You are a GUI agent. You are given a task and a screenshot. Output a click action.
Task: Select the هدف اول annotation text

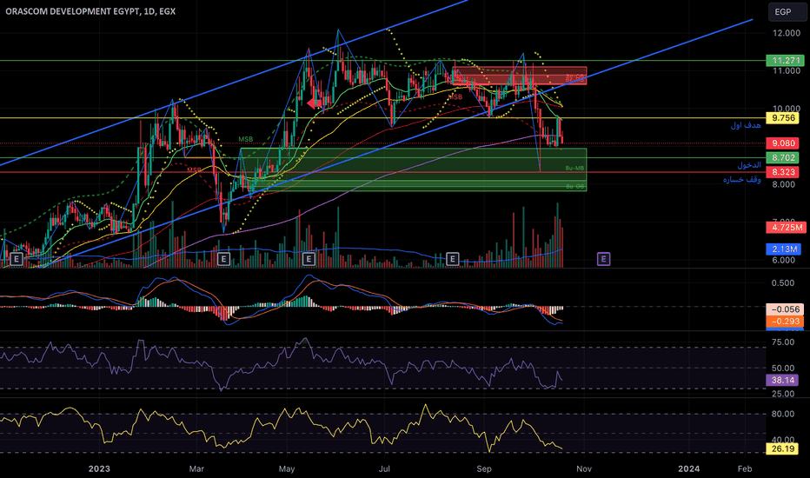click(x=746, y=125)
